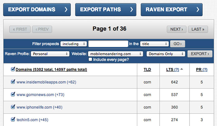Uncheck the www.iphonelife.com checkbox
This screenshot has height=126, width=217.
pos(13,107)
